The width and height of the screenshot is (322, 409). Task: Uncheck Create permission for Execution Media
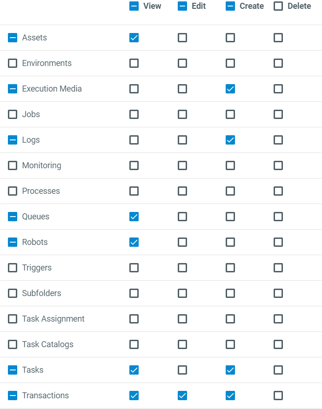230,89
